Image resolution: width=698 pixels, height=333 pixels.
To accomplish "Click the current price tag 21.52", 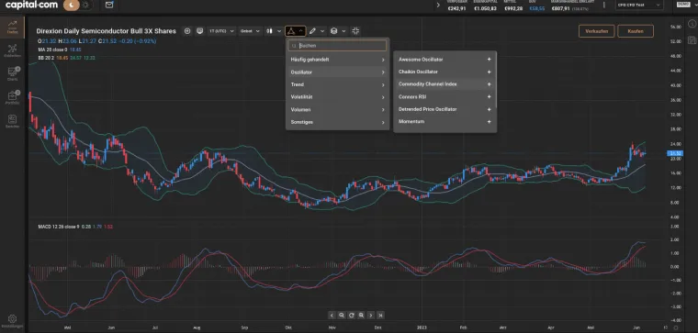I will click(x=675, y=153).
